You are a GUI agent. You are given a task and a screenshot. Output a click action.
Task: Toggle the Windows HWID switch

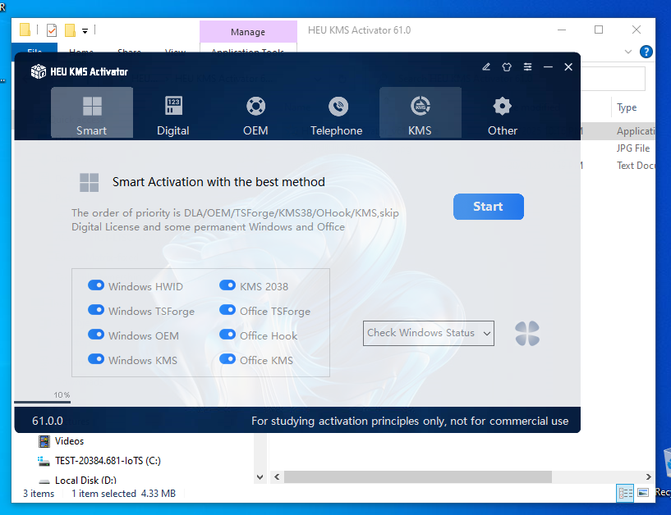[96, 285]
